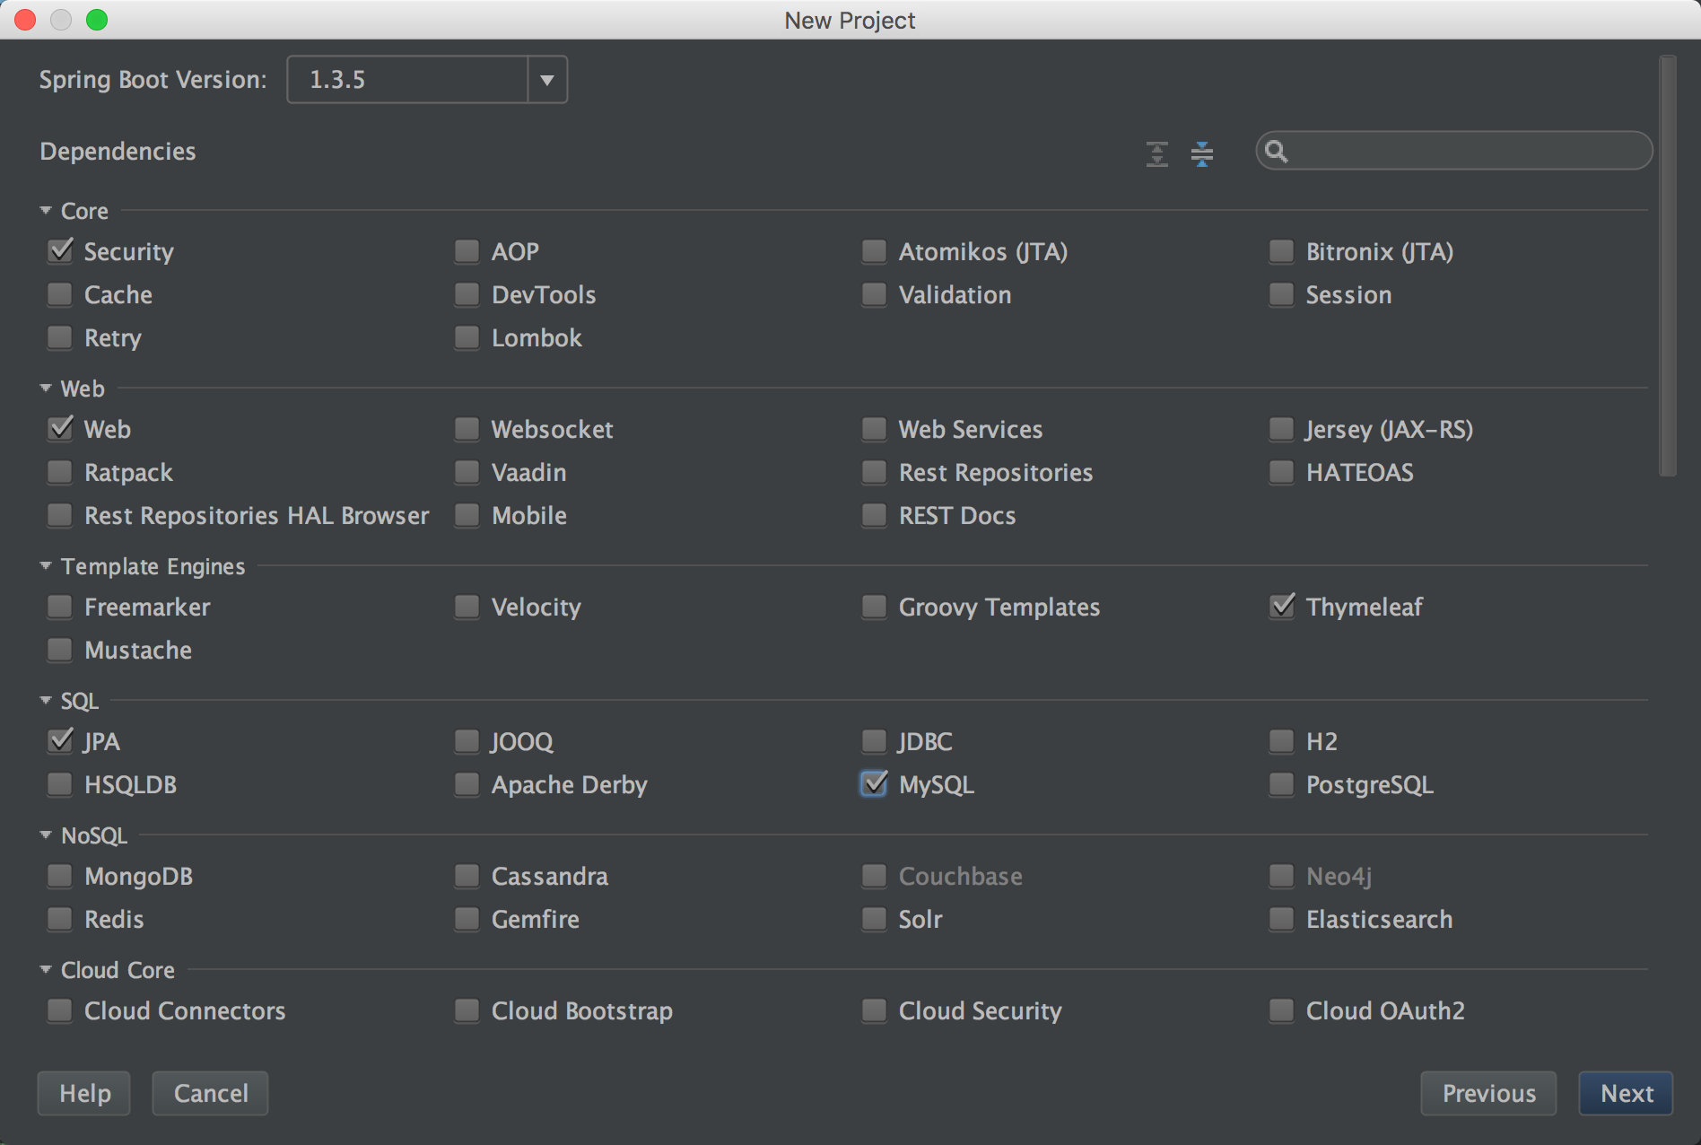Check the Velocity checkbox
The image size is (1701, 1145).
pos(467,606)
